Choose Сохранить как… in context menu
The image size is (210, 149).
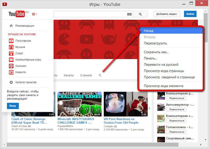click(x=171, y=52)
